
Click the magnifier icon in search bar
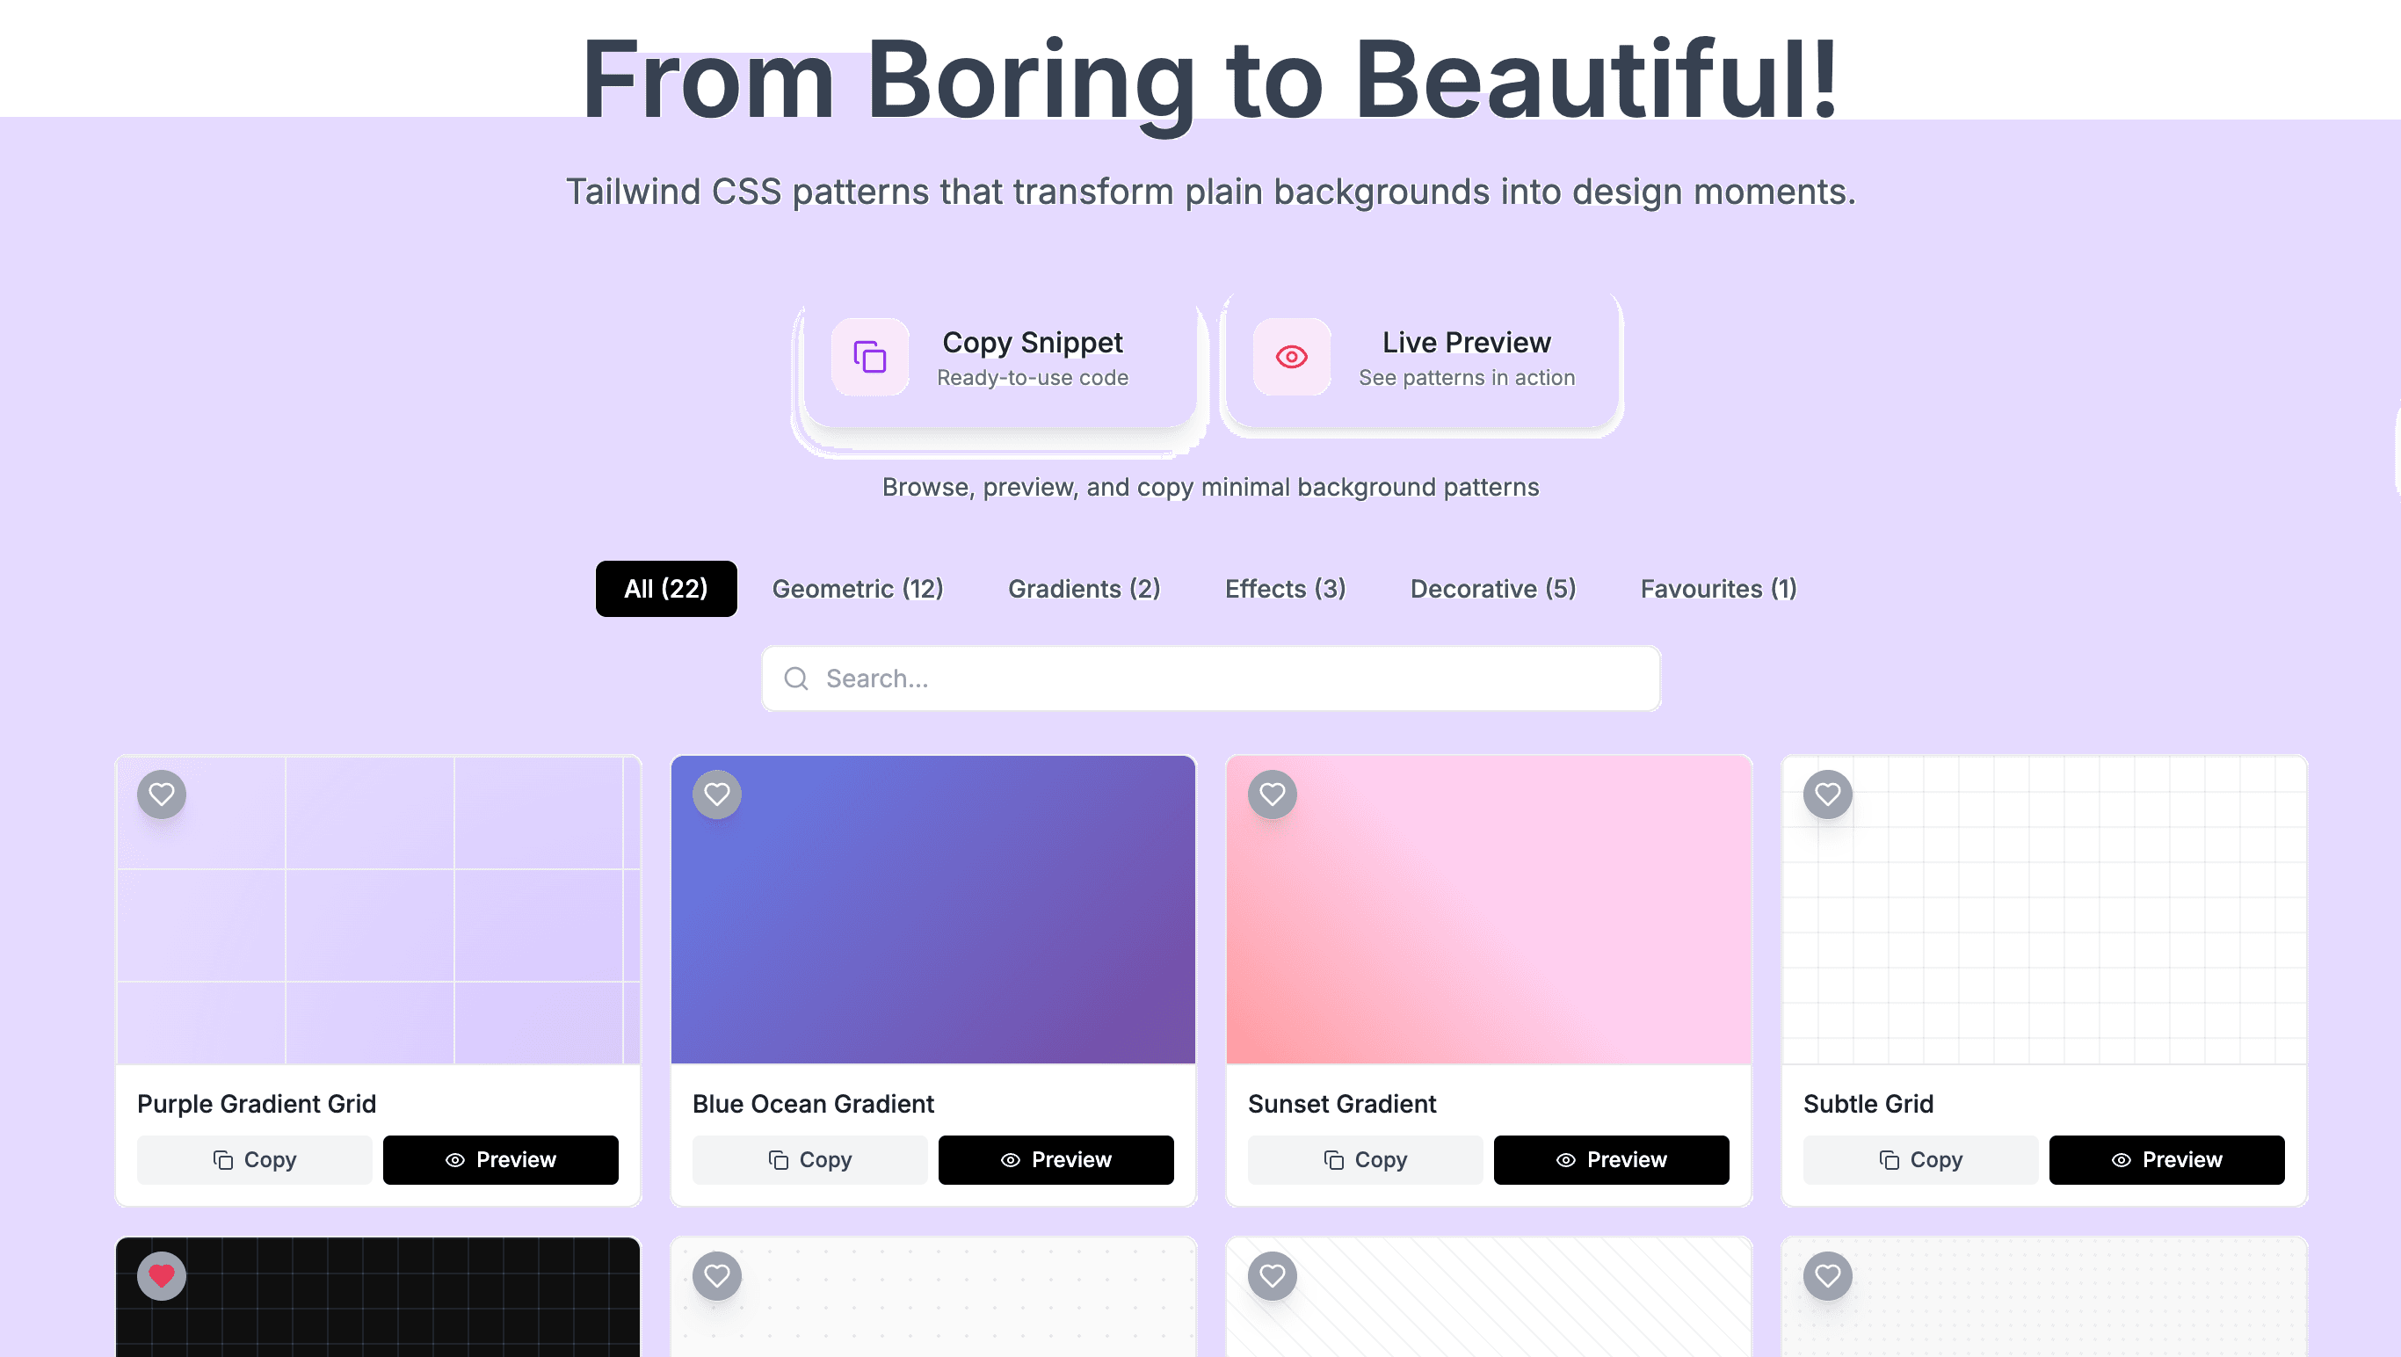(x=796, y=678)
